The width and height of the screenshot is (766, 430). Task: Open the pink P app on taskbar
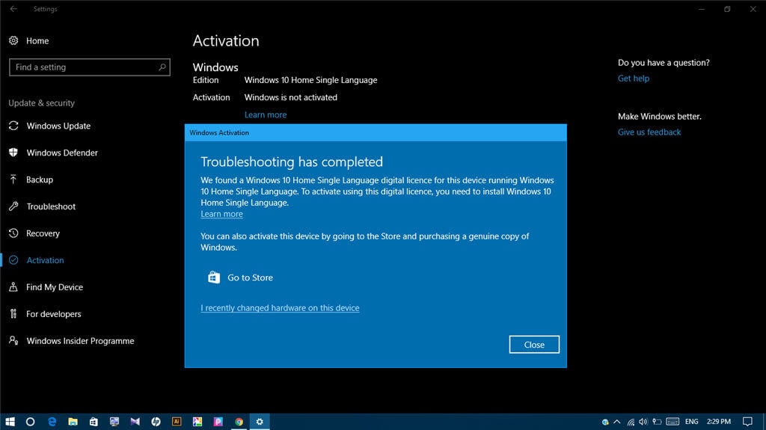coord(218,421)
